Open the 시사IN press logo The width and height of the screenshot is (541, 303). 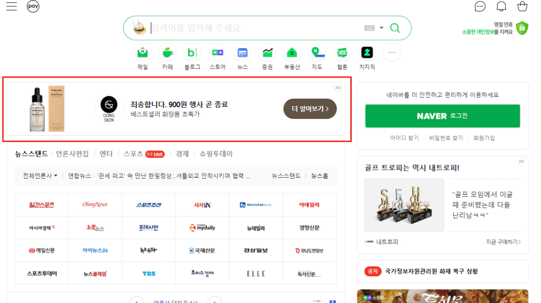(202, 205)
